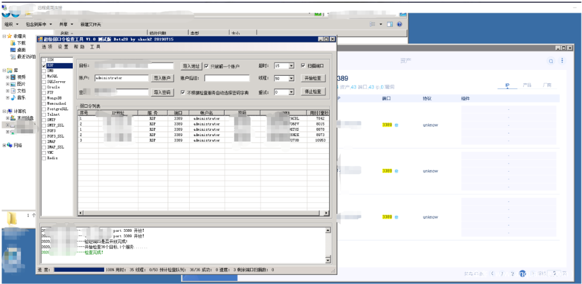Open the 超时 timeout dropdown
The image size is (582, 284).
click(292, 66)
